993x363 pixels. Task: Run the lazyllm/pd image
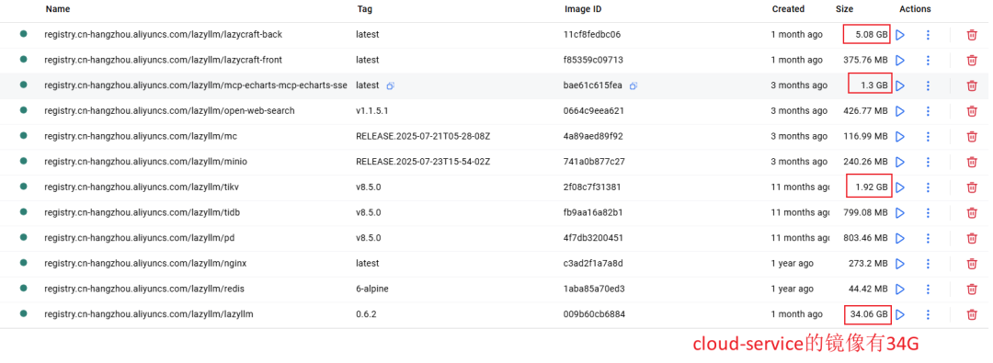(900, 238)
